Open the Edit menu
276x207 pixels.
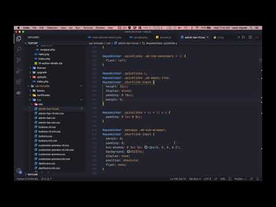coord(41,28)
